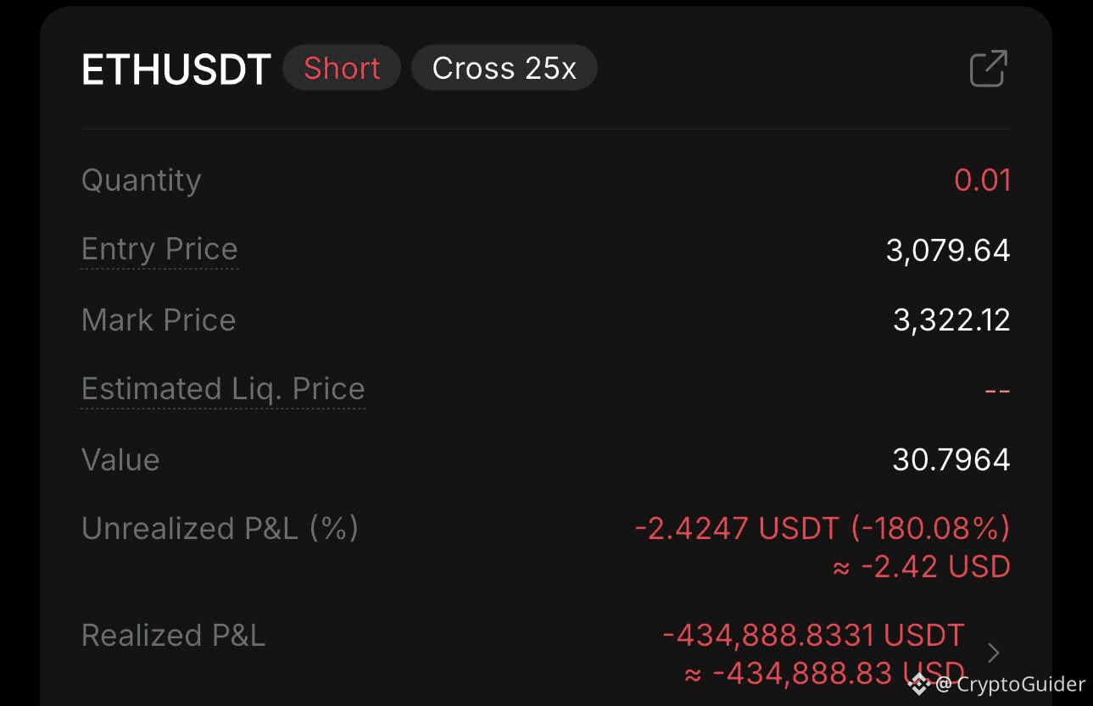The width and height of the screenshot is (1093, 706).
Task: Tap the share position icon
Action: 989,69
